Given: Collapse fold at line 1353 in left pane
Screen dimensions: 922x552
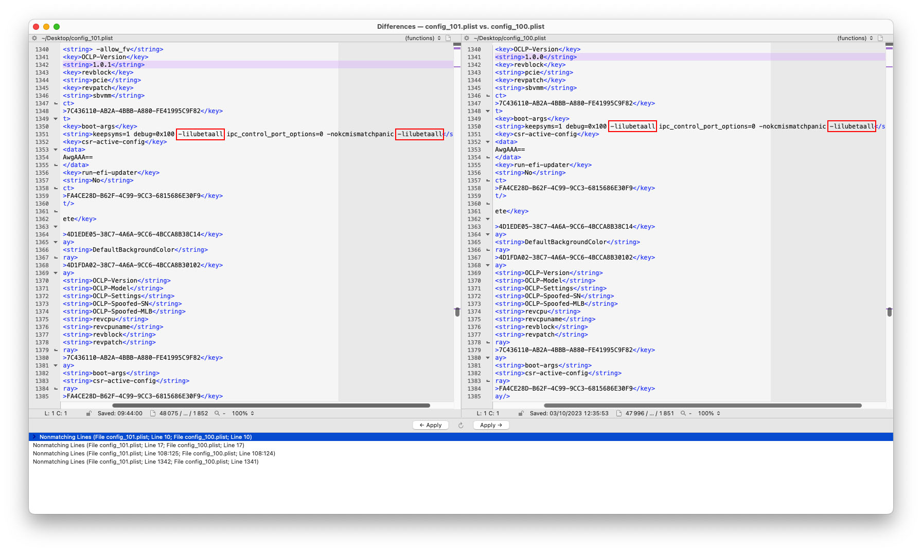Looking at the screenshot, I should click(56, 150).
